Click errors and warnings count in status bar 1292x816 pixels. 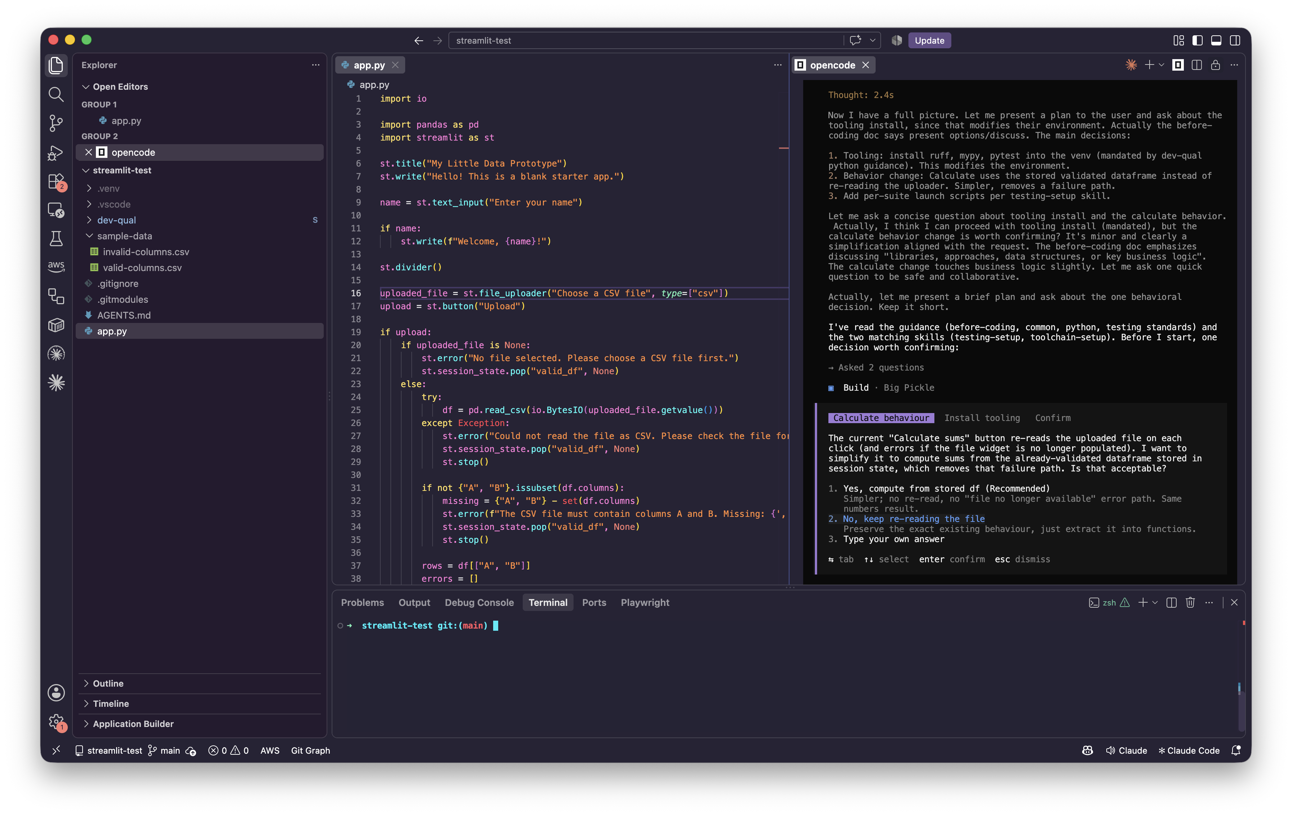pos(229,750)
